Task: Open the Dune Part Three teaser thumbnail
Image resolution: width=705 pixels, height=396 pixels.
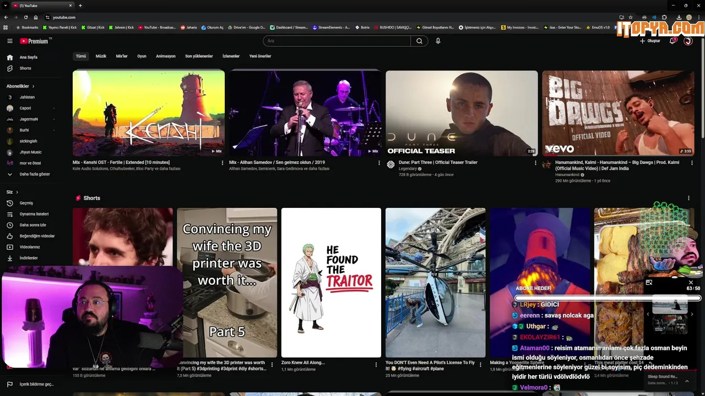Action: coord(462,113)
